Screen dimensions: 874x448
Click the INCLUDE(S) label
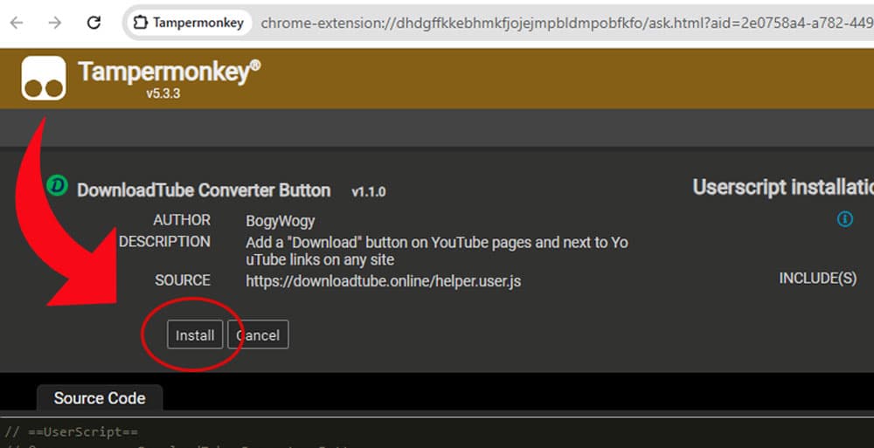coord(818,279)
